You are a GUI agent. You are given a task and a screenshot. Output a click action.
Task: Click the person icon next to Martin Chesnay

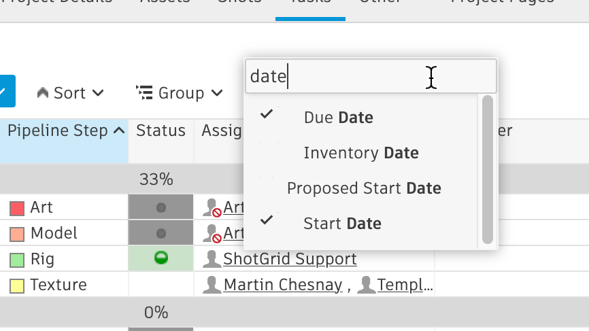pos(212,285)
